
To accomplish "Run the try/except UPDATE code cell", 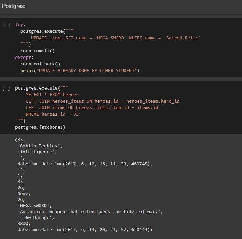I will pos(6,25).
